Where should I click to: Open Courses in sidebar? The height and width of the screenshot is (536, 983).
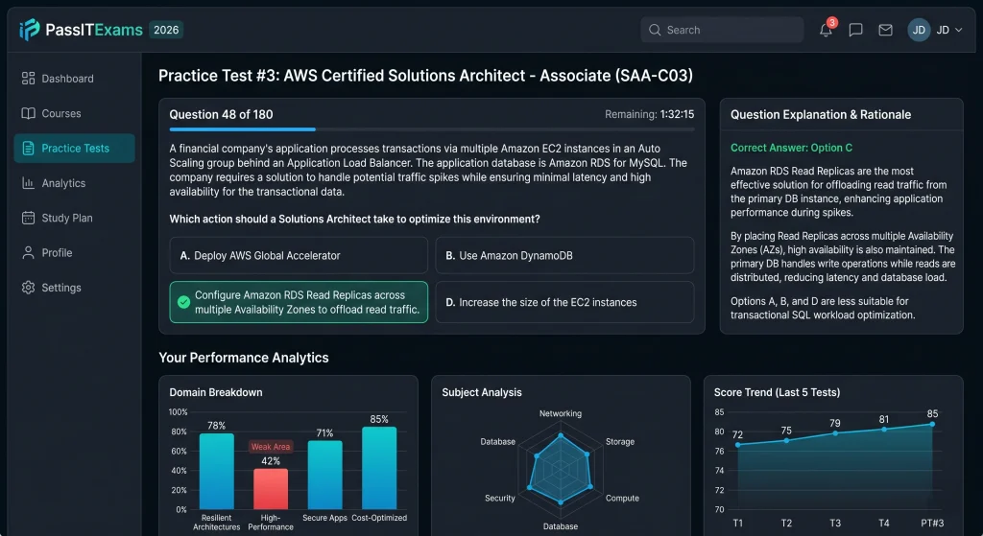coord(74,113)
